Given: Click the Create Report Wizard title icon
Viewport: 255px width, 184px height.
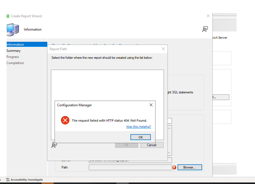Looking at the screenshot, I should (x=8, y=16).
